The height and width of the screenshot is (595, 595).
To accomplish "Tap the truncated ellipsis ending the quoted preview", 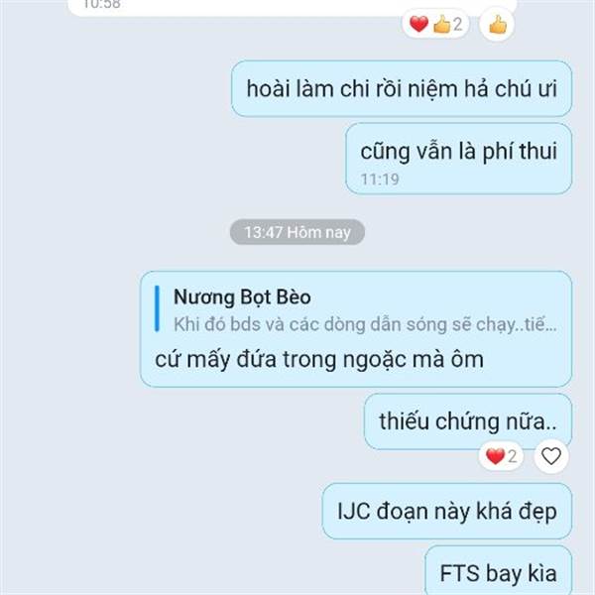I will (x=551, y=327).
